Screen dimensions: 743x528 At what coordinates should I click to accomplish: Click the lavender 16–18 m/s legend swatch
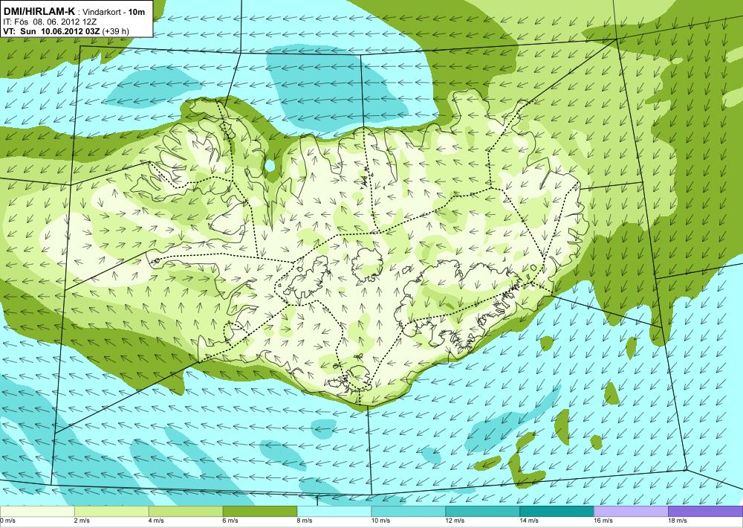631,512
